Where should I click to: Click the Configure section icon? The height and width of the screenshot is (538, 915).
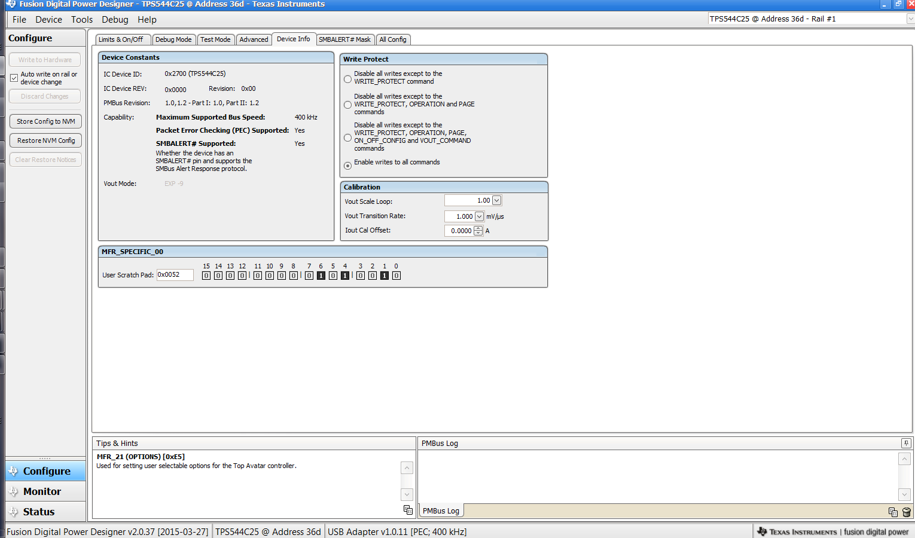[14, 471]
